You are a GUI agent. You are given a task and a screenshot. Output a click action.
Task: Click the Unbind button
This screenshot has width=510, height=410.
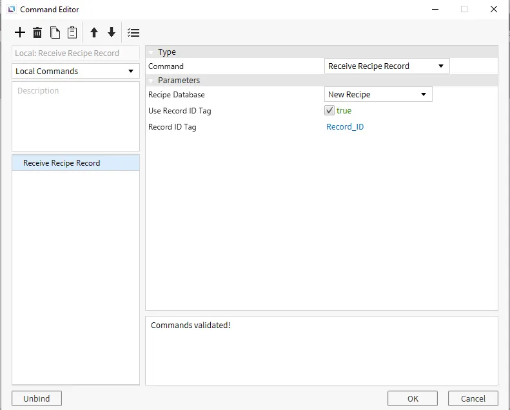[x=37, y=398]
